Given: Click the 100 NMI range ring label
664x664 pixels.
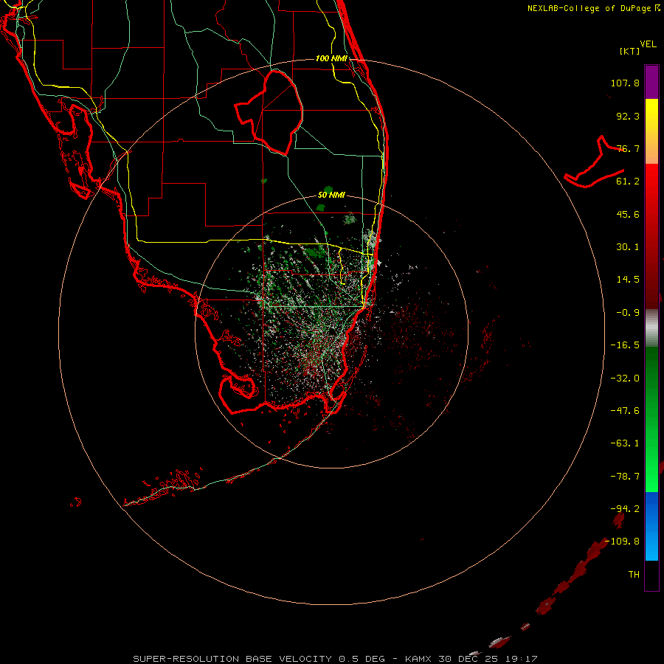Looking at the screenshot, I should pos(331,58).
